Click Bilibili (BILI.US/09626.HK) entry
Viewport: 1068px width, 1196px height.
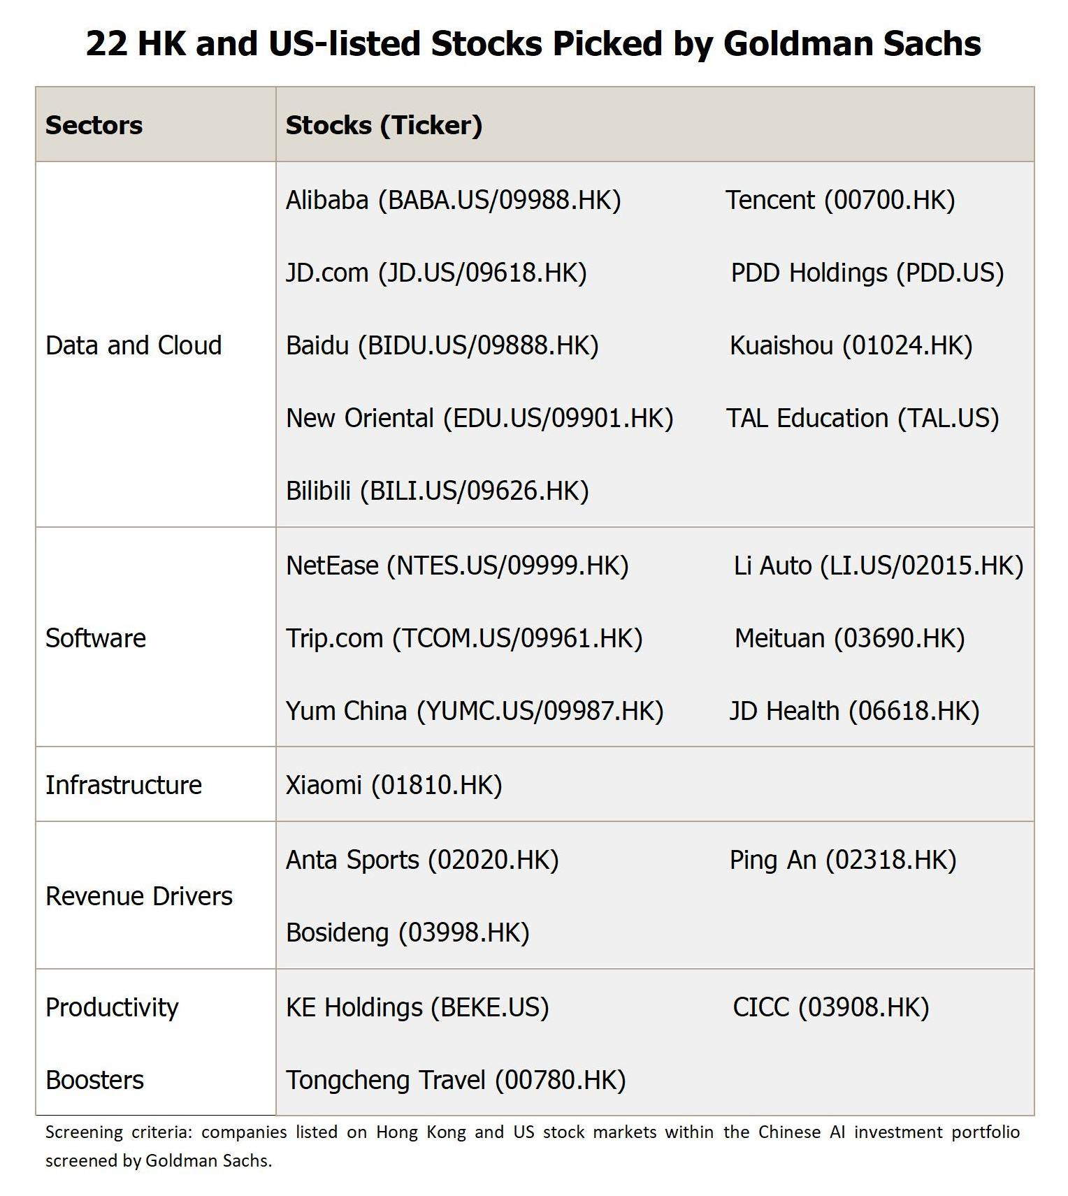(438, 491)
